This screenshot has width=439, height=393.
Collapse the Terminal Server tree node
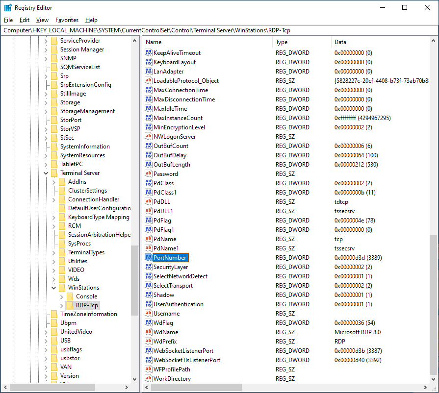coord(46,173)
